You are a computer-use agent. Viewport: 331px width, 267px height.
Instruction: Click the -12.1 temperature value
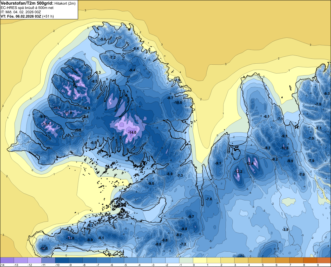coord(46,124)
